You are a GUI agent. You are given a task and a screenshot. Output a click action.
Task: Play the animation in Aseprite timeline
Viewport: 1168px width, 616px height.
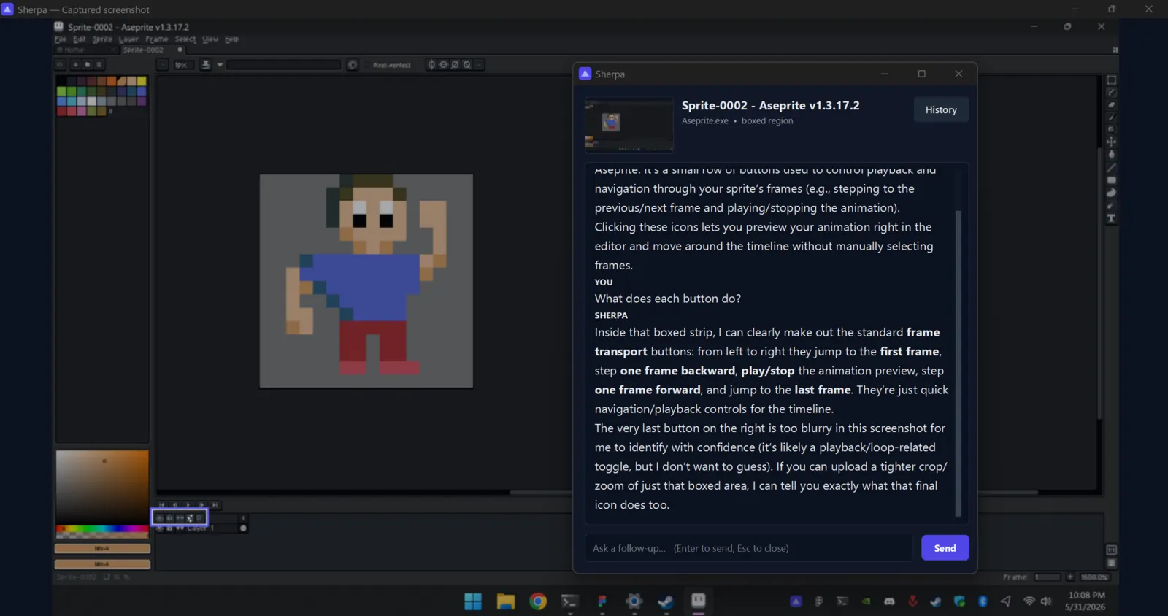[188, 505]
